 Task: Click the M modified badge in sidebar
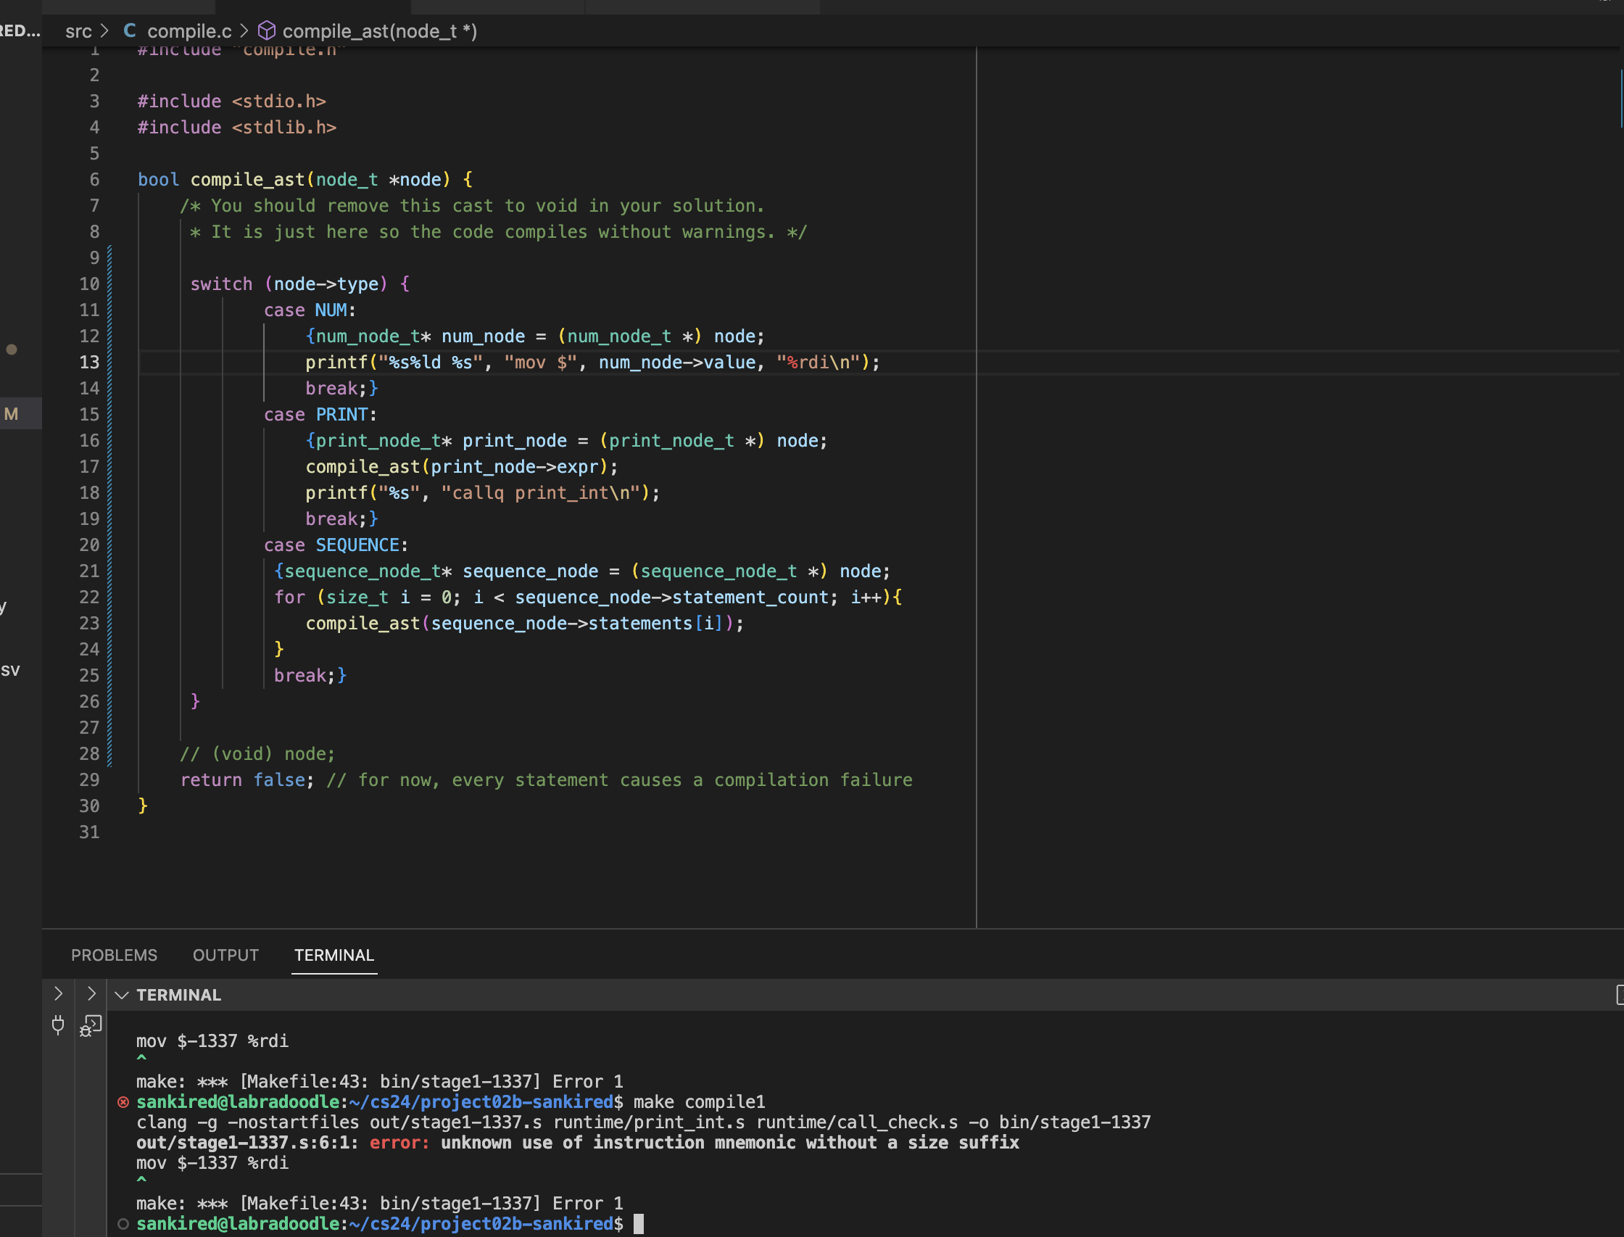11,414
